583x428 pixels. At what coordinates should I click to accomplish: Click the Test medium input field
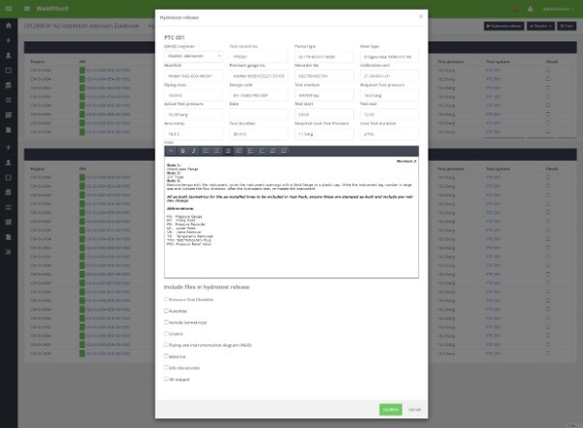(324, 95)
